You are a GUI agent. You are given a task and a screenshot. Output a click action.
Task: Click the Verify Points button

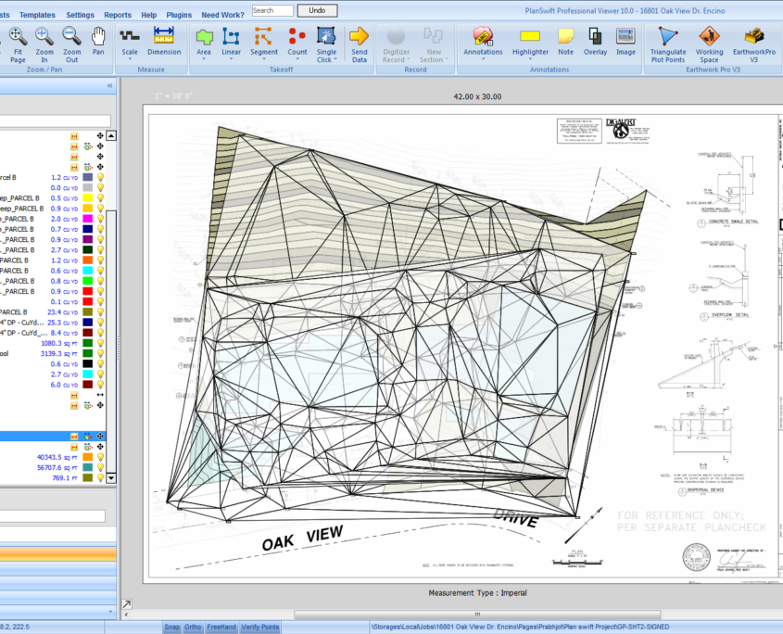[260, 628]
